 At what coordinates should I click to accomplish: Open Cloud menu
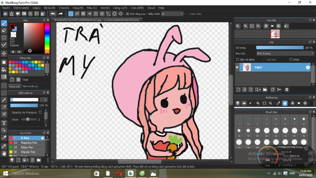[151, 8]
